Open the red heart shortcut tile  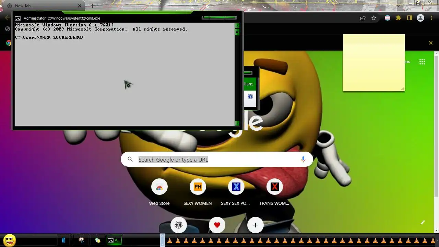[217, 225]
